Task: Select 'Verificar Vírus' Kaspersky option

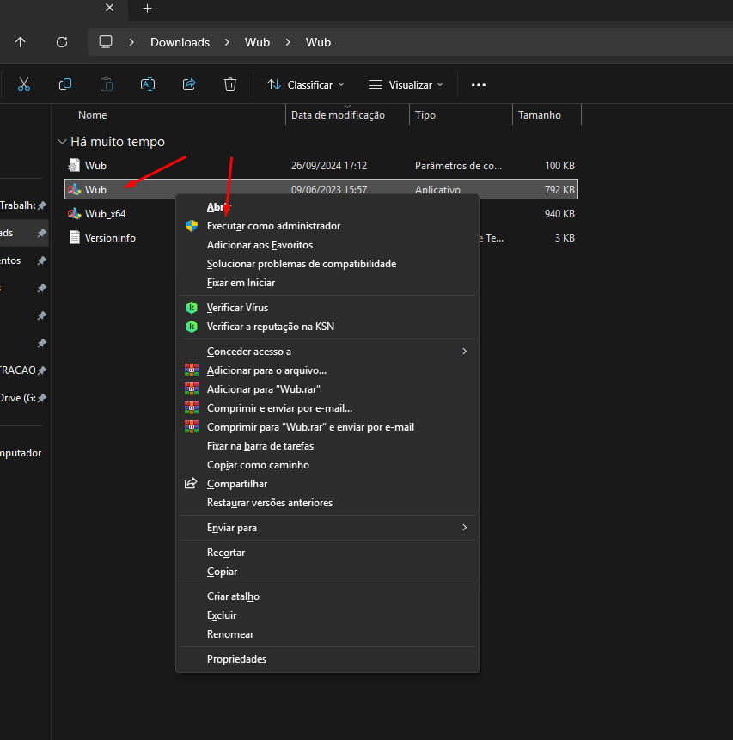Action: [237, 308]
